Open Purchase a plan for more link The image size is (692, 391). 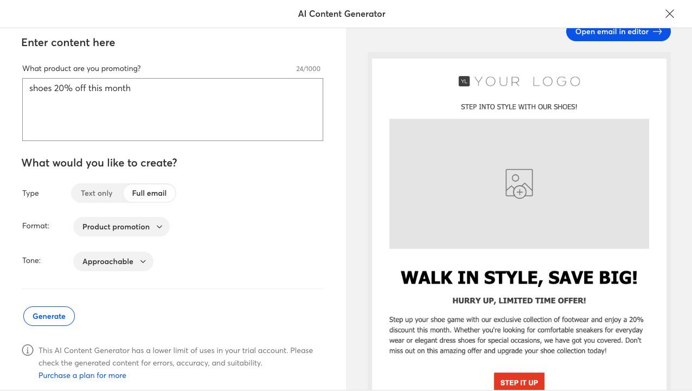tap(82, 375)
